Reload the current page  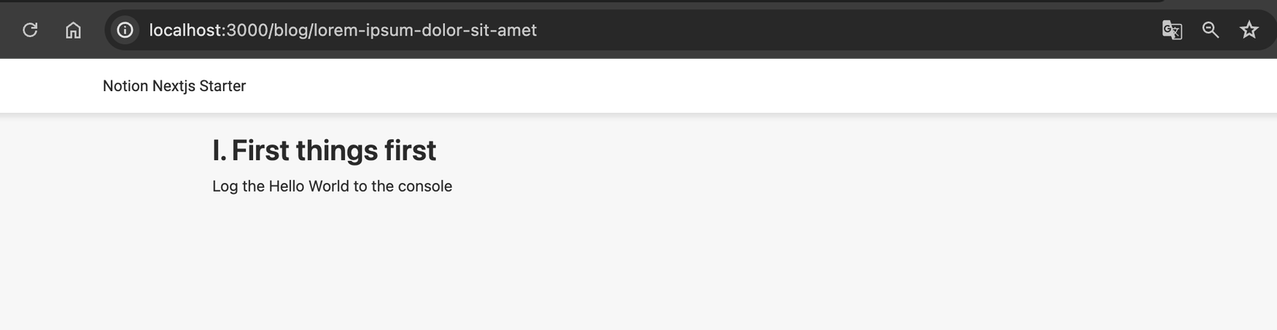(x=30, y=30)
